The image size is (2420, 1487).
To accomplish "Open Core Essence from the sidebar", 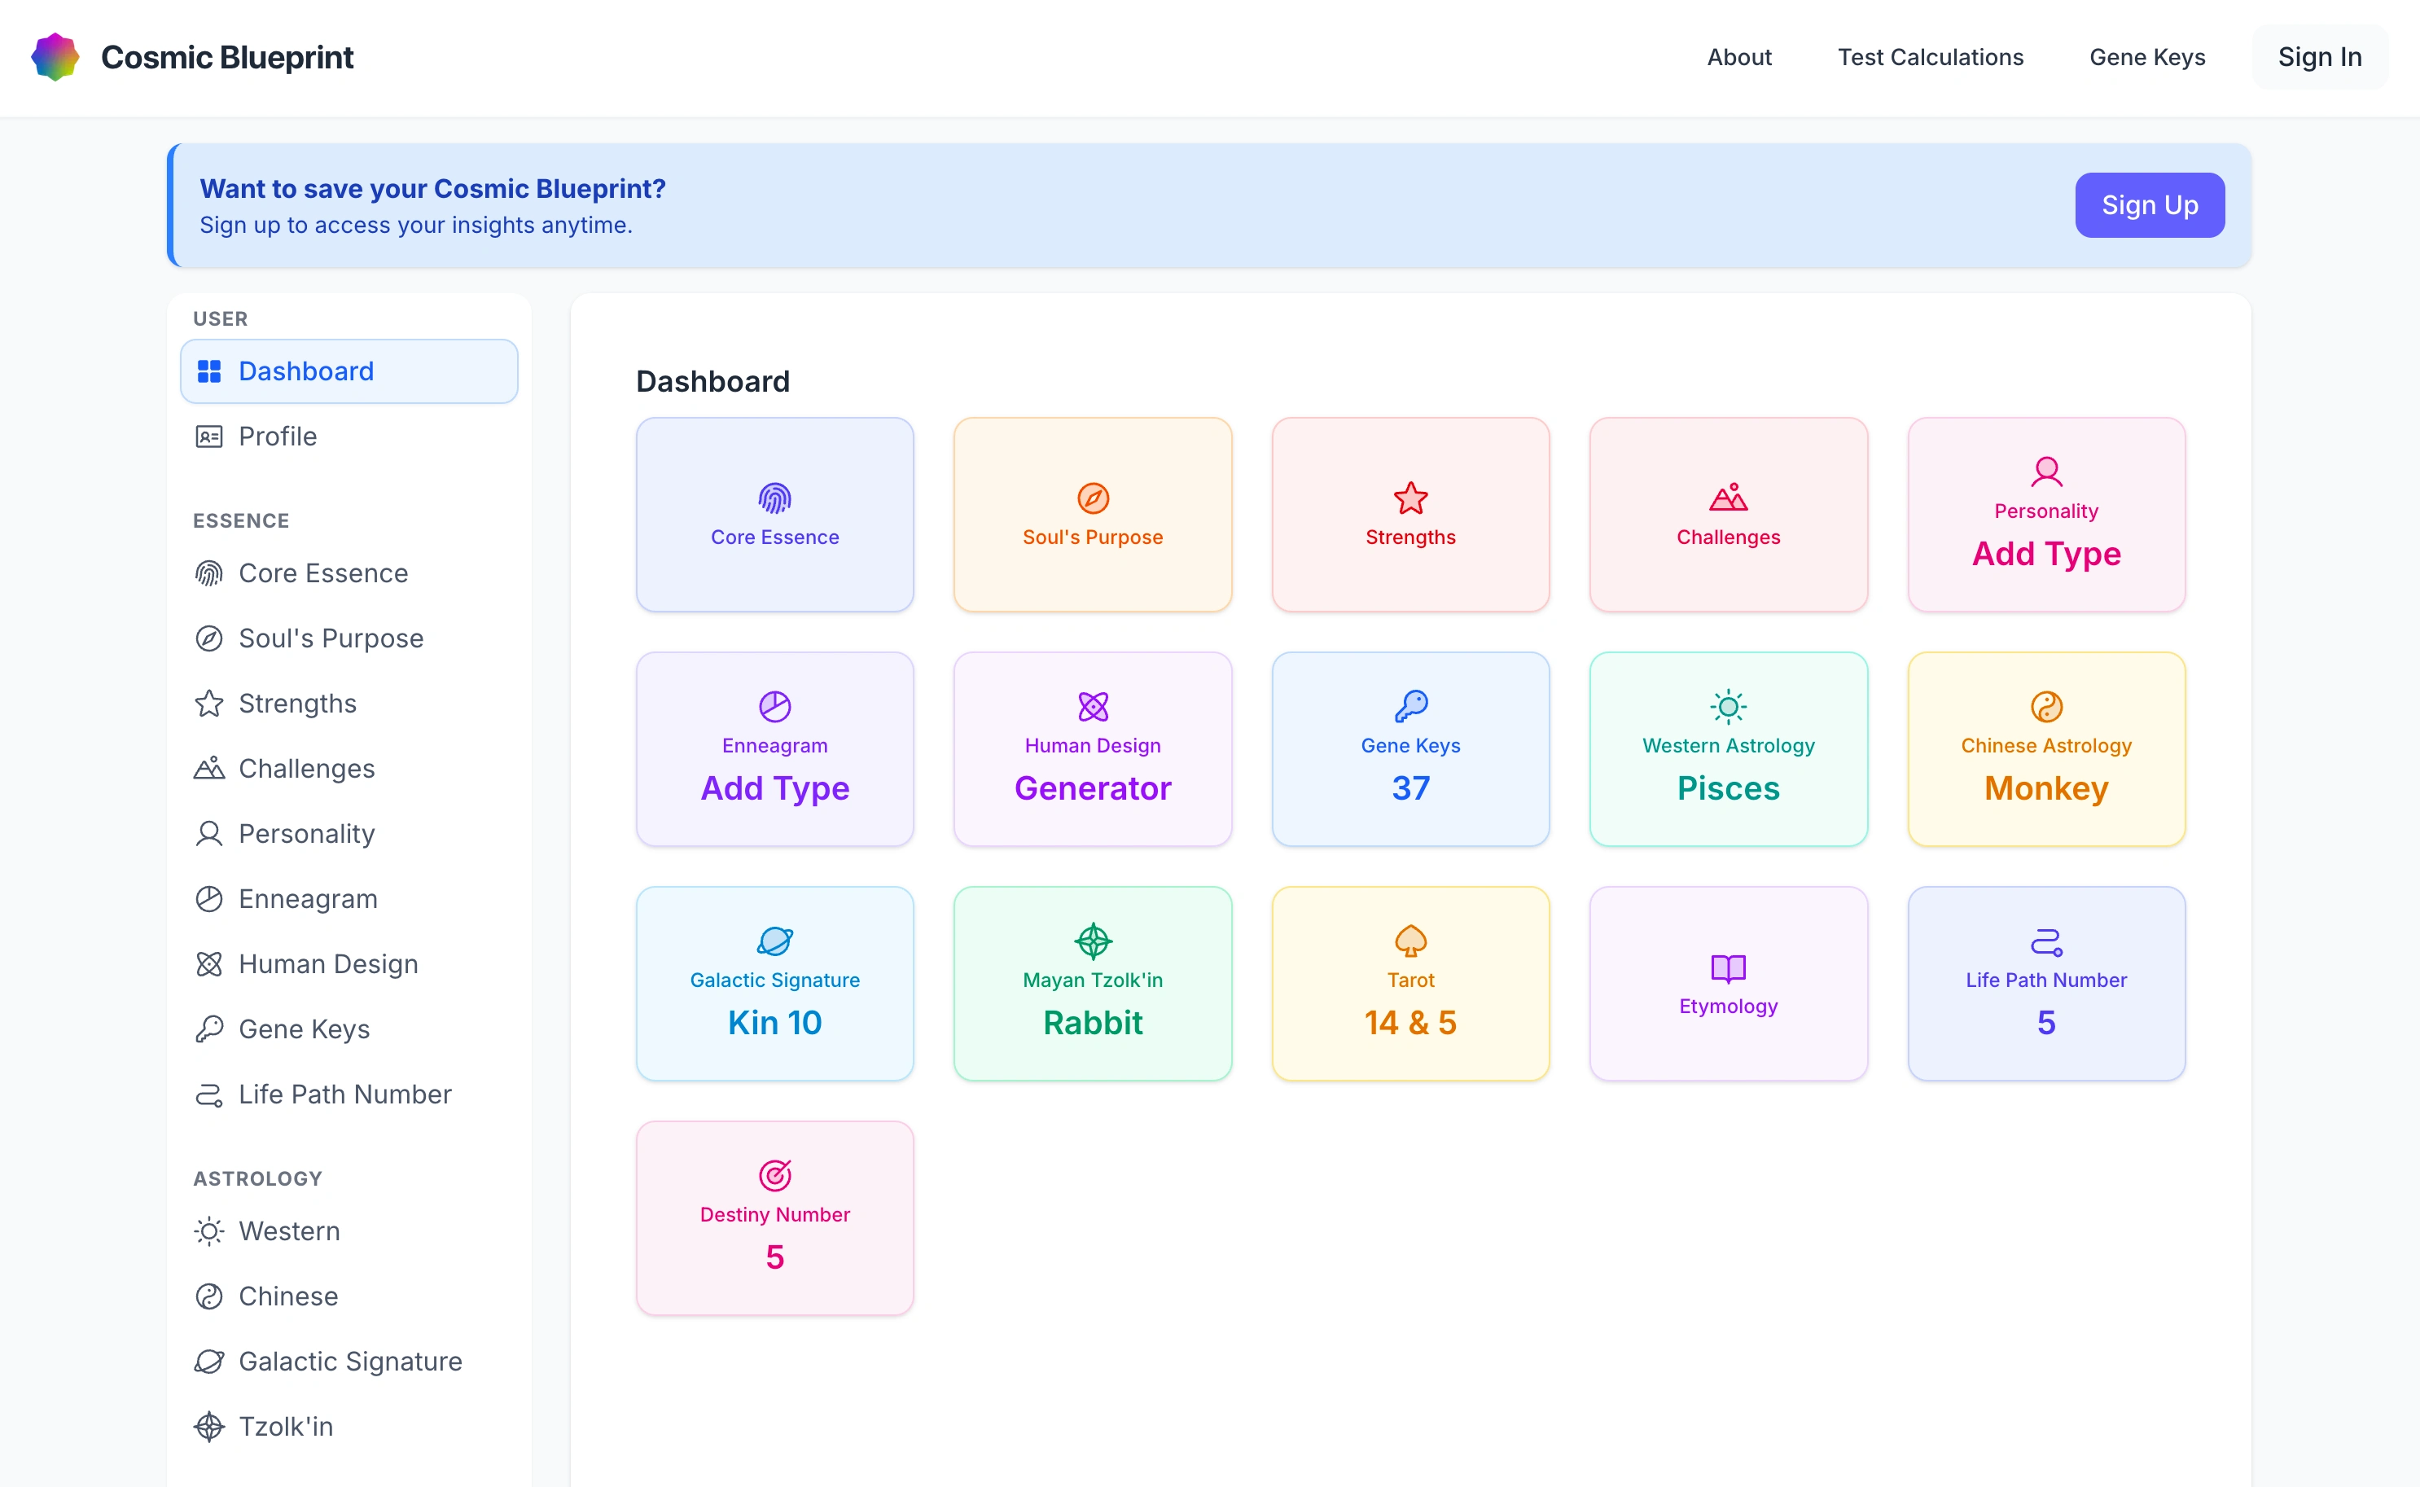I will (x=349, y=573).
